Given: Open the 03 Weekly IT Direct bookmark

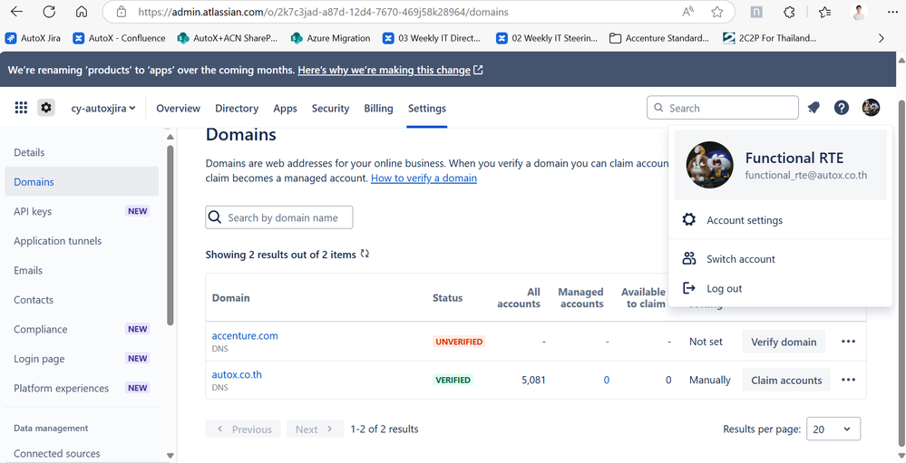Looking at the screenshot, I should pos(432,38).
